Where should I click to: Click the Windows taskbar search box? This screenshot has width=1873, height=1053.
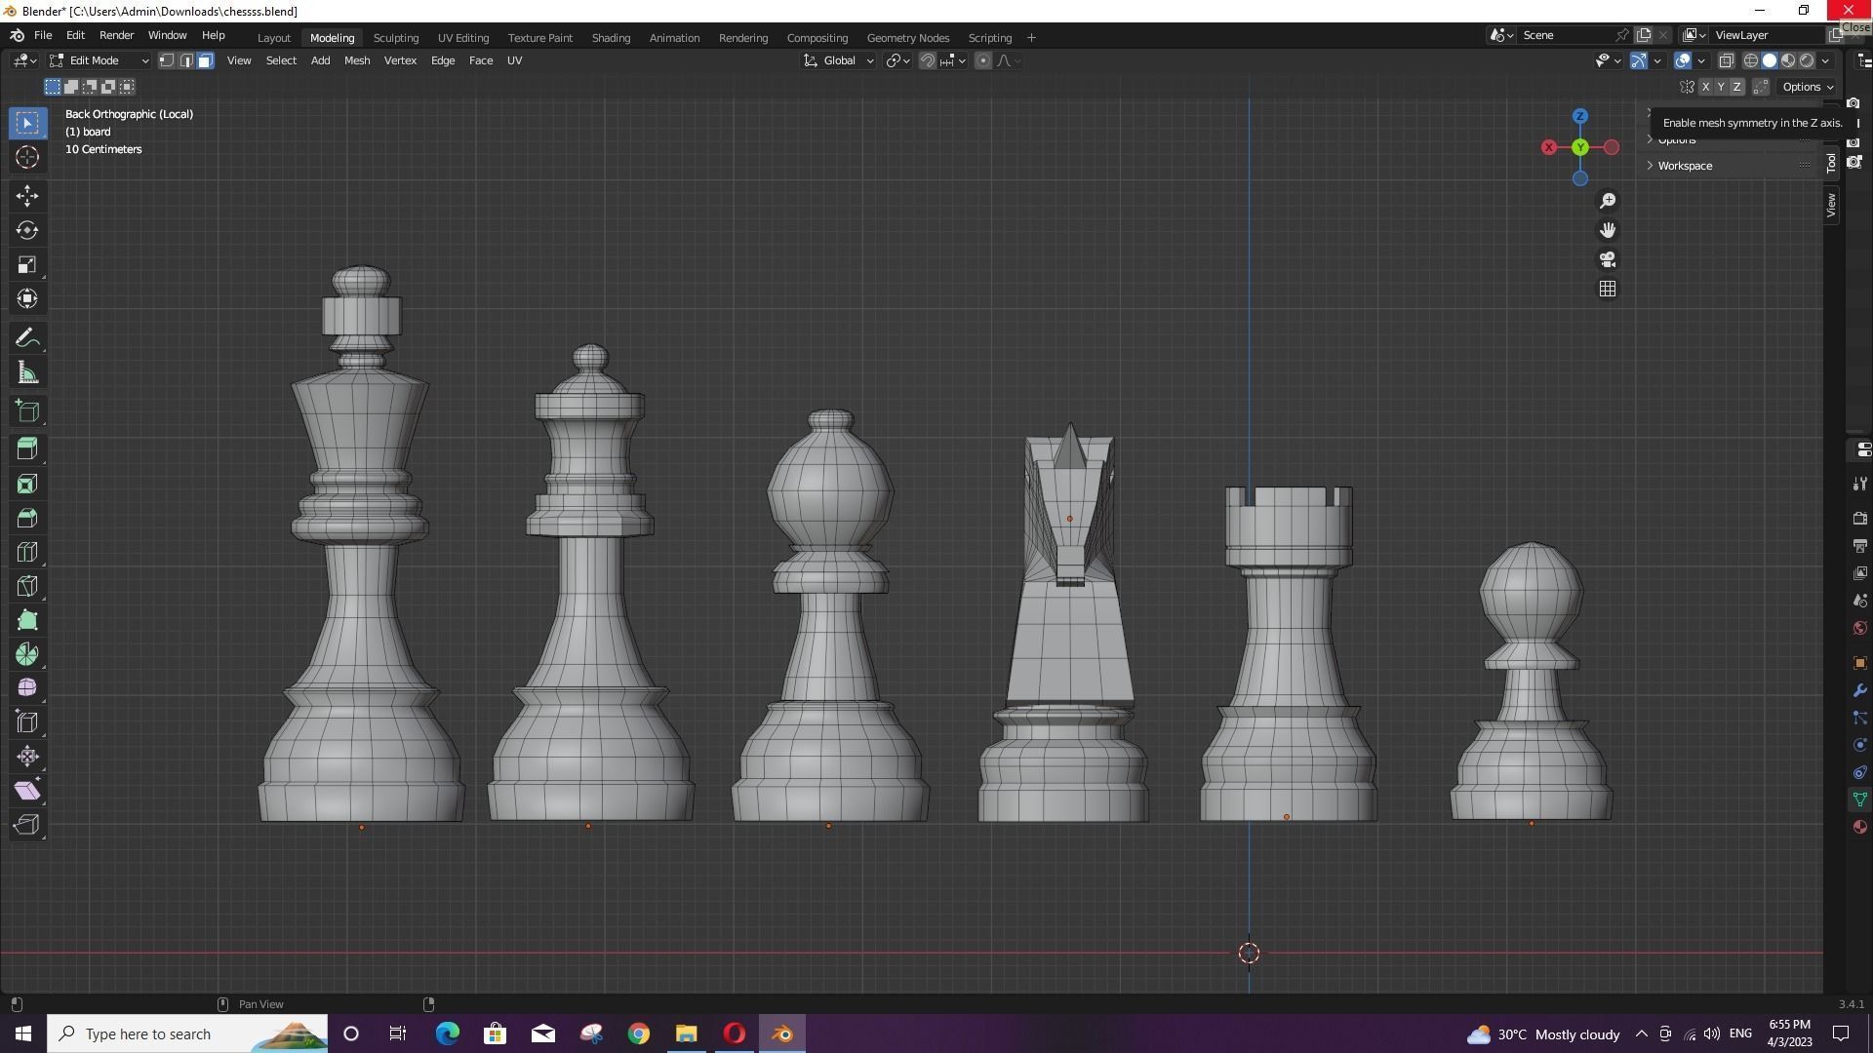coord(187,1033)
